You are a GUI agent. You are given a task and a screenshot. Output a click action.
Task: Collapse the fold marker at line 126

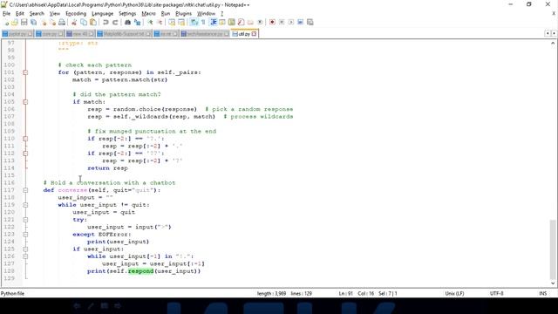point(25,256)
